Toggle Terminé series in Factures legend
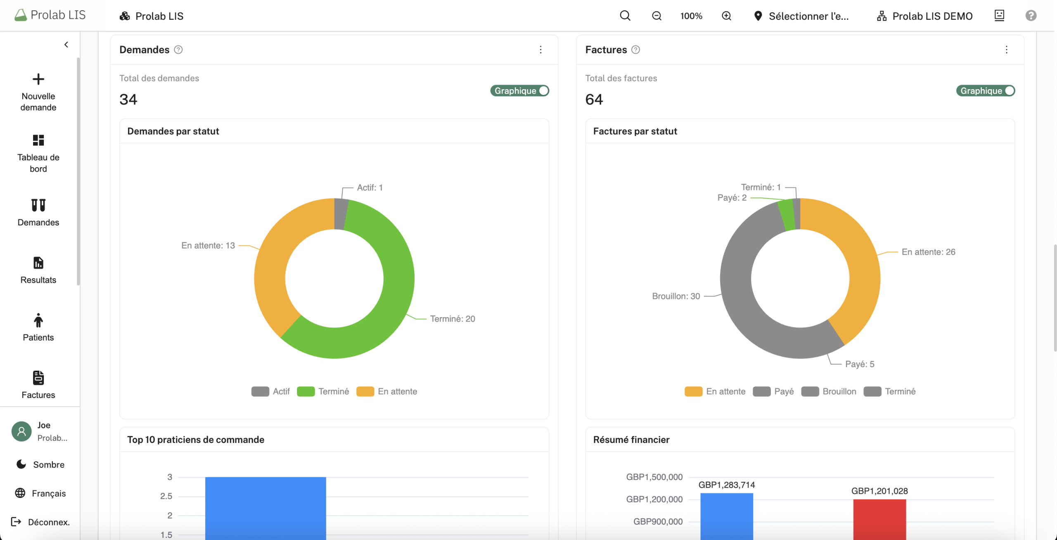 click(x=889, y=391)
